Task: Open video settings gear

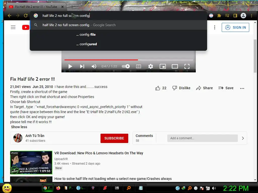Action: point(151,66)
